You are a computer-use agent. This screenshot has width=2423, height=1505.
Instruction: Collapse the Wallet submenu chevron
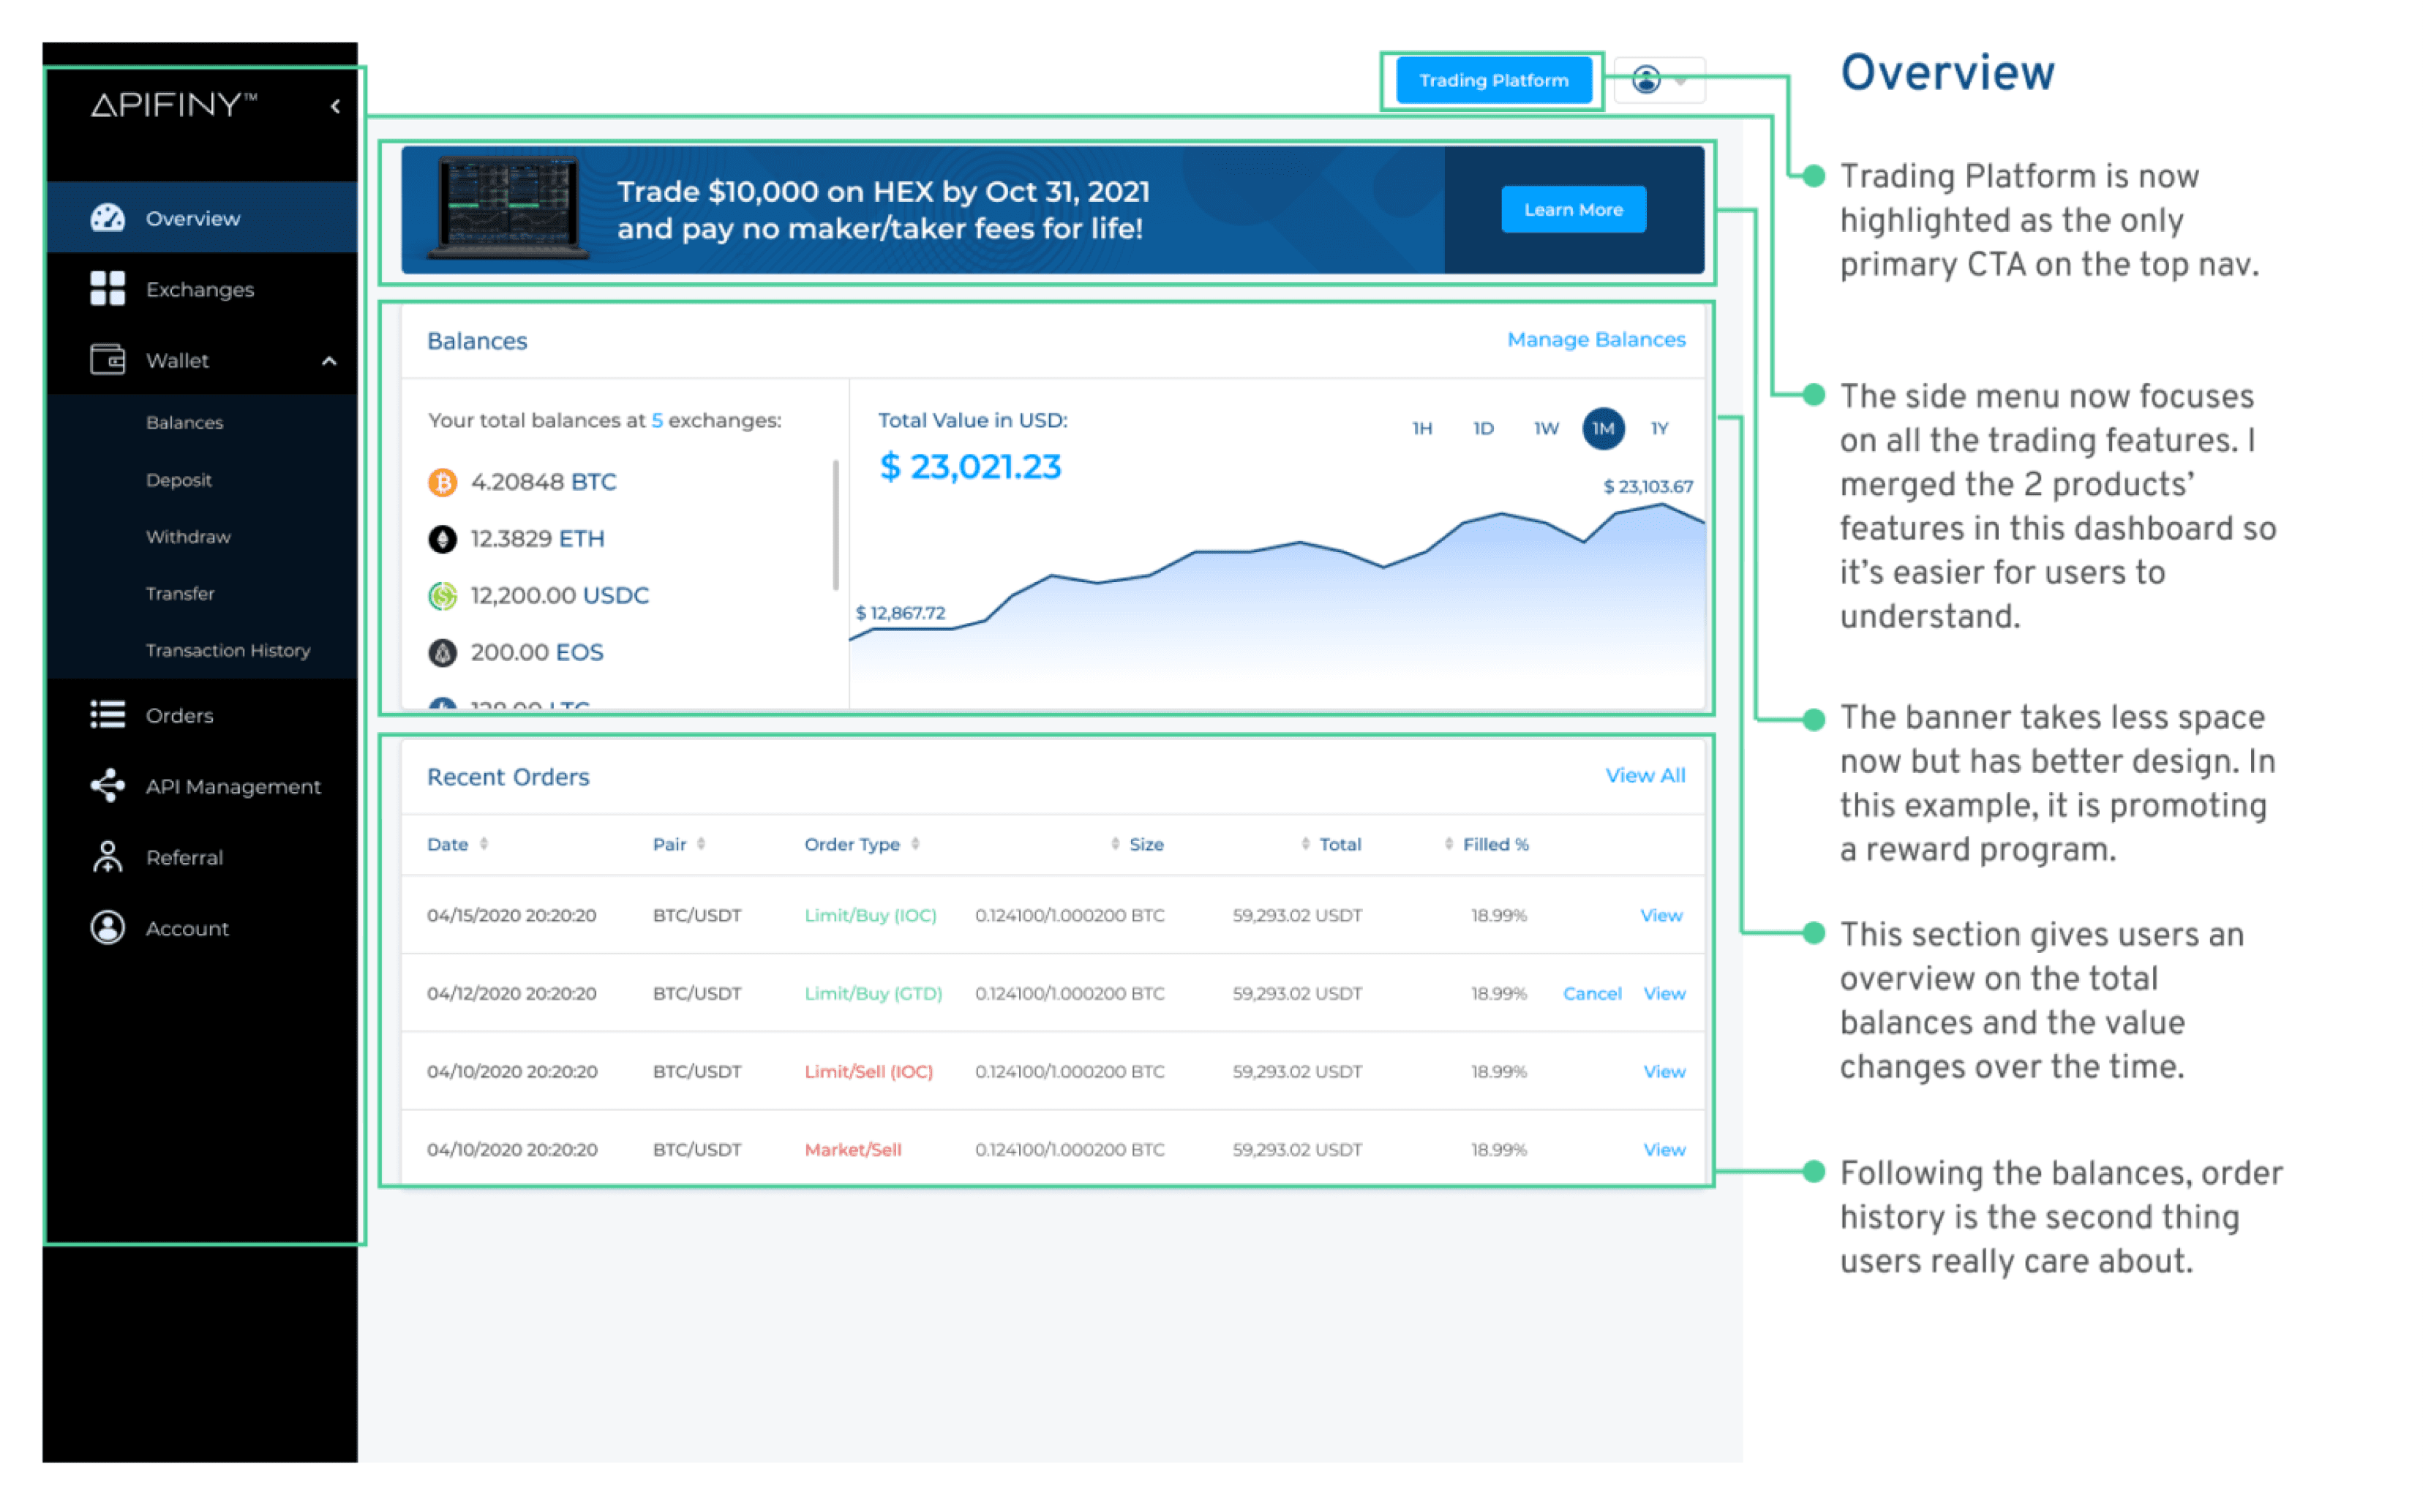coord(329,361)
